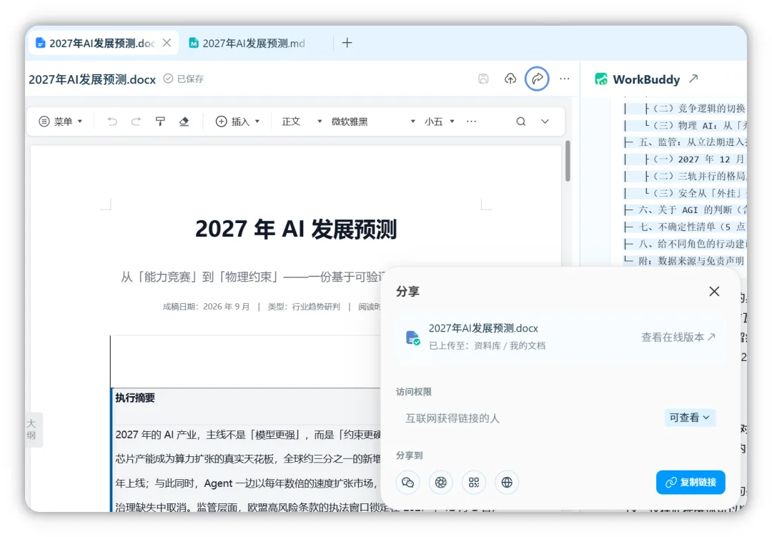Share to WeChat icon
The width and height of the screenshot is (772, 537).
pyautogui.click(x=407, y=483)
